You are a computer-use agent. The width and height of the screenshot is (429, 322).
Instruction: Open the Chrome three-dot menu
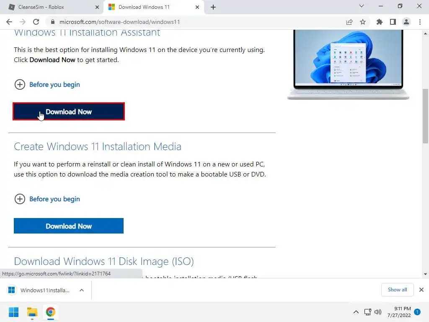(420, 22)
